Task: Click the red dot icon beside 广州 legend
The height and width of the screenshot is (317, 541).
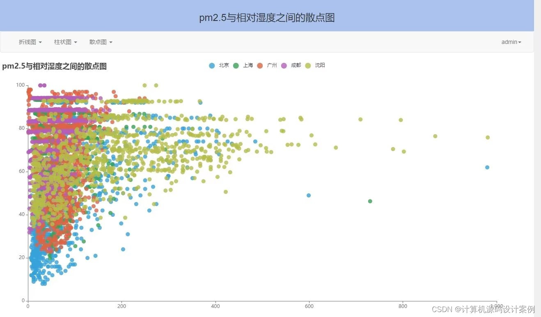Action: click(x=259, y=65)
